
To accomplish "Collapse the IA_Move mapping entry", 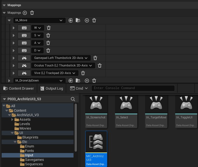I will coord(9,20).
